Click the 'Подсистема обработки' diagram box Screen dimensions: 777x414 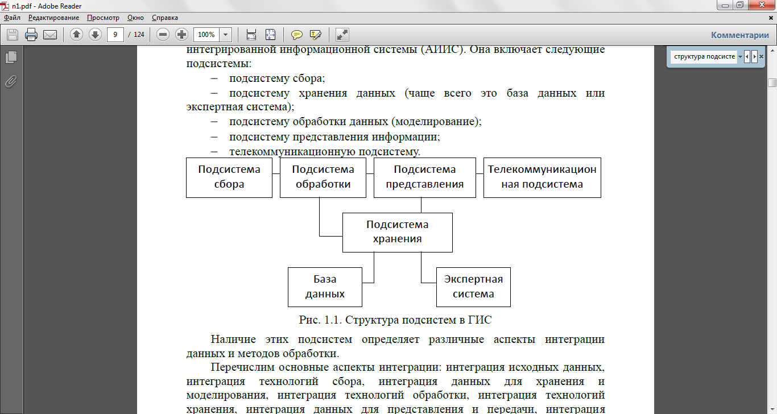[323, 177]
